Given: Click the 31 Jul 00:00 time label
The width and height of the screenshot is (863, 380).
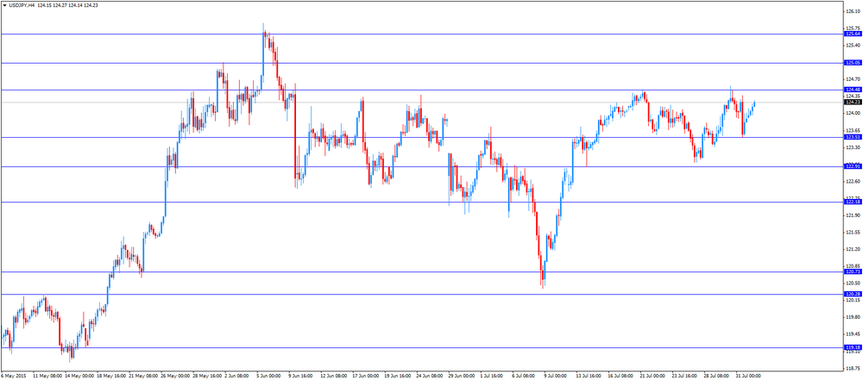Looking at the screenshot, I should [749, 376].
